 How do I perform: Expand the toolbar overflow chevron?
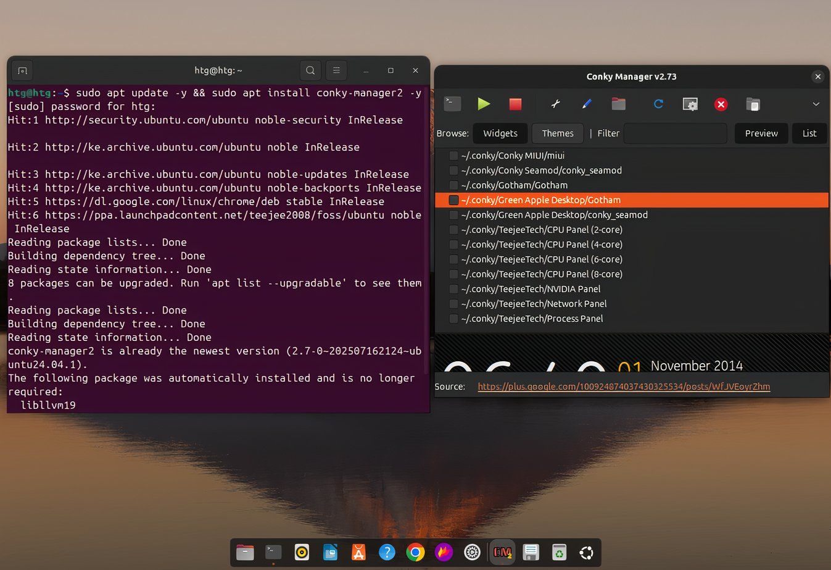coord(816,104)
